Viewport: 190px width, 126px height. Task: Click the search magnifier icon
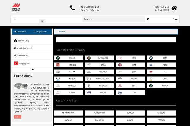148,19
